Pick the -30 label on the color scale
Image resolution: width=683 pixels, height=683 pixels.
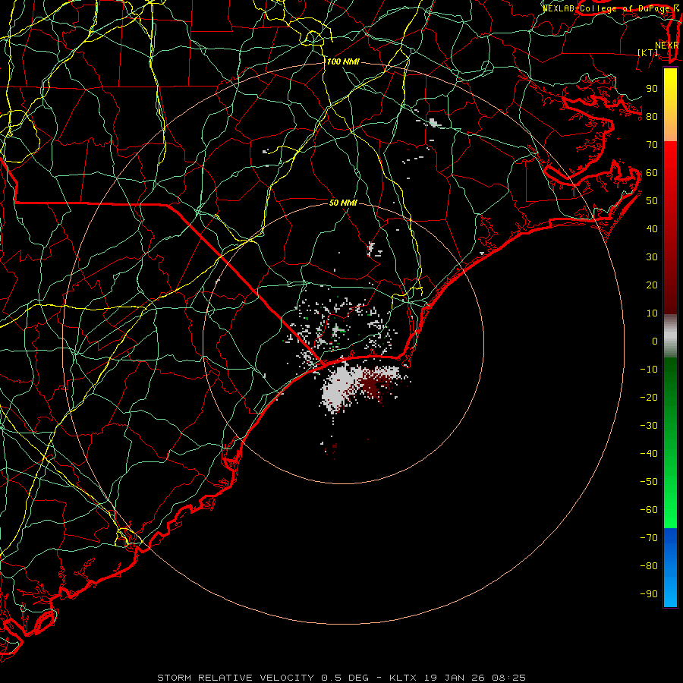click(x=649, y=426)
